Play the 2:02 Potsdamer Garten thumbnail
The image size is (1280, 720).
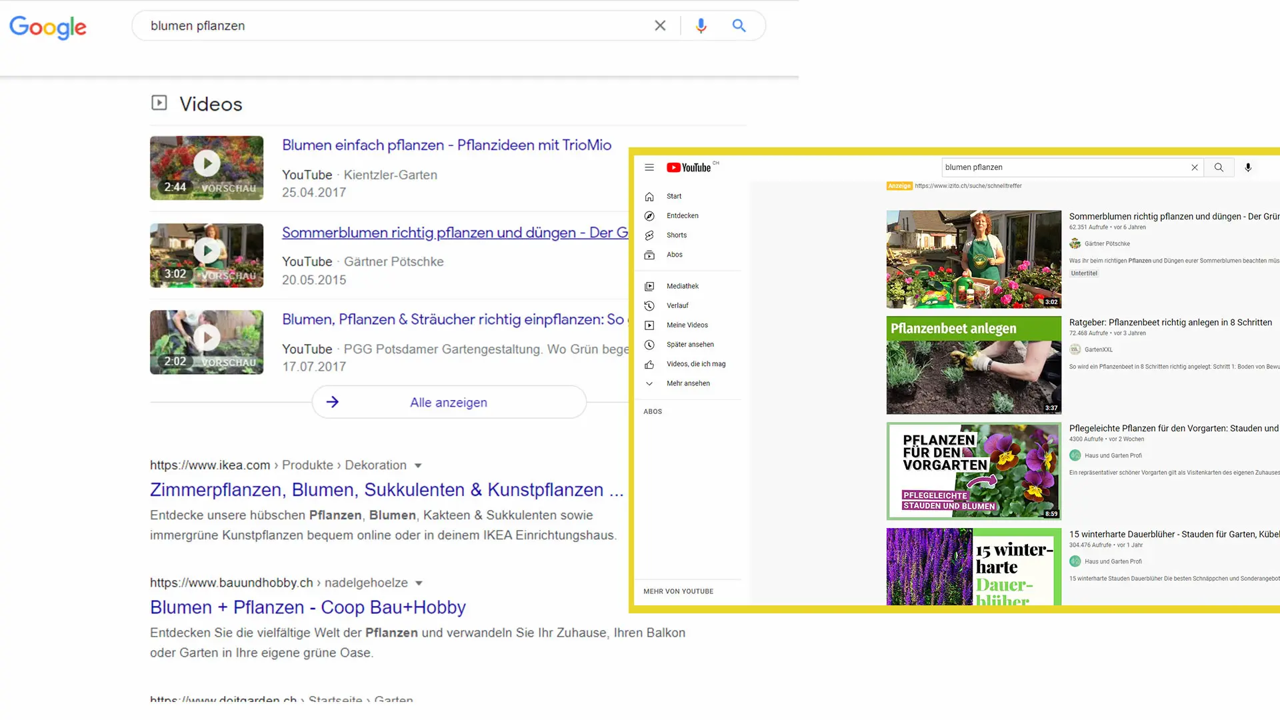[207, 342]
